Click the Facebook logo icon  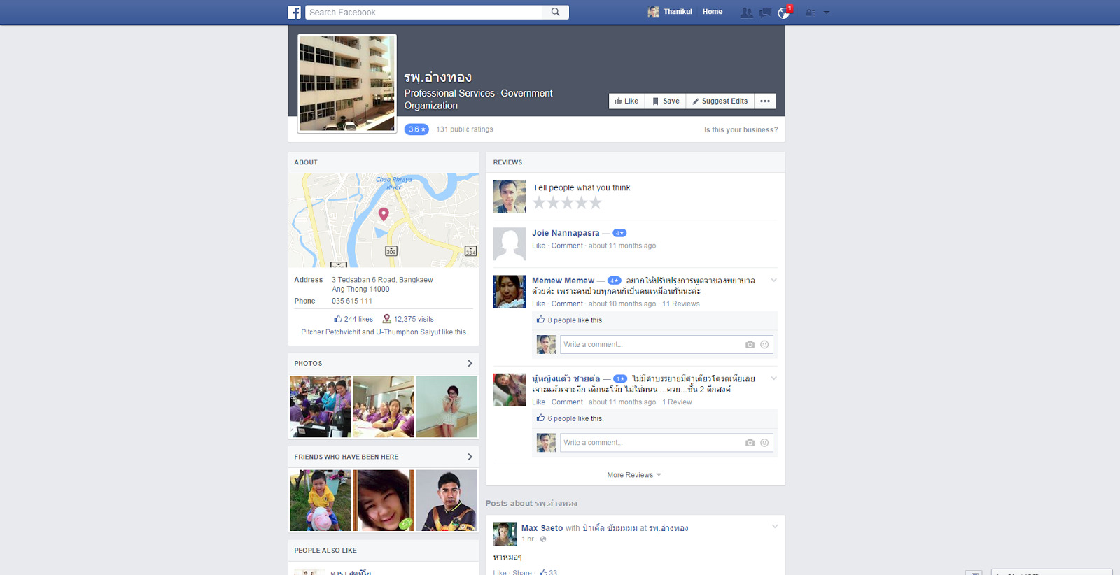point(294,13)
